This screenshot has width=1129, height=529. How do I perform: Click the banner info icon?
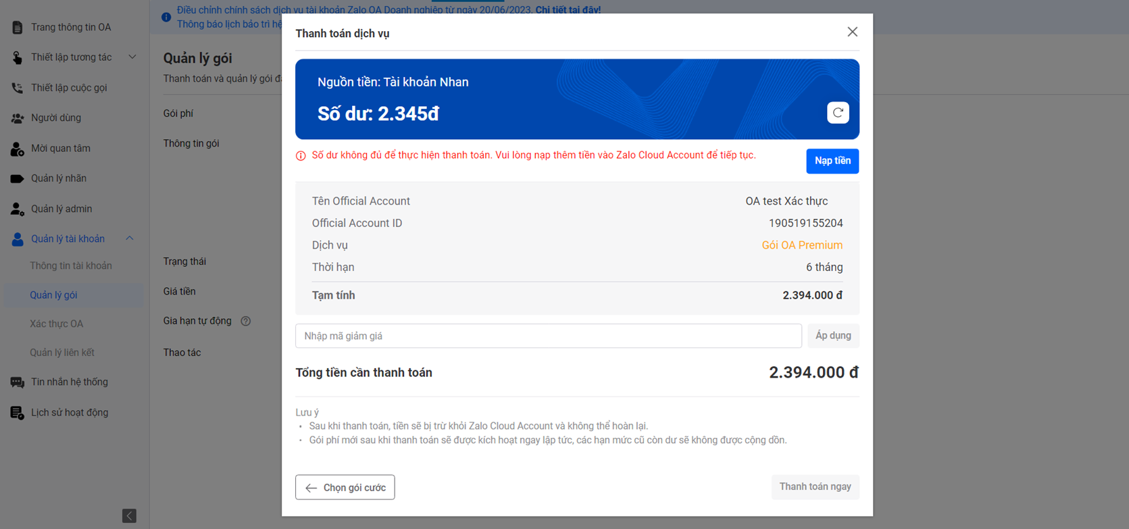166,17
